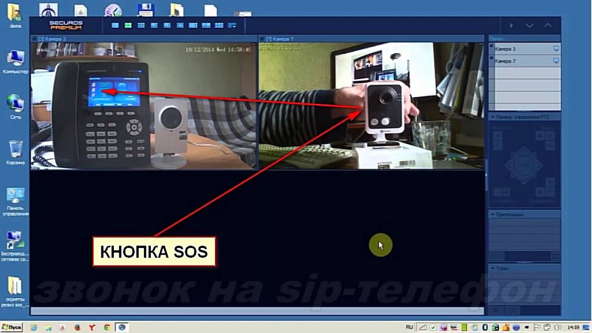The width and height of the screenshot is (592, 333).
Task: Open the Панель управления desktop icon
Action: (15, 202)
